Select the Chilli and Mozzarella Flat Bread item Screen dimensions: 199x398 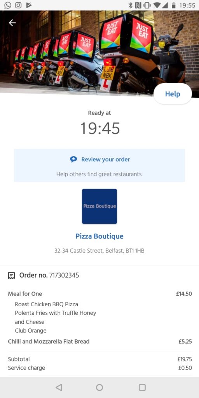tap(100, 341)
